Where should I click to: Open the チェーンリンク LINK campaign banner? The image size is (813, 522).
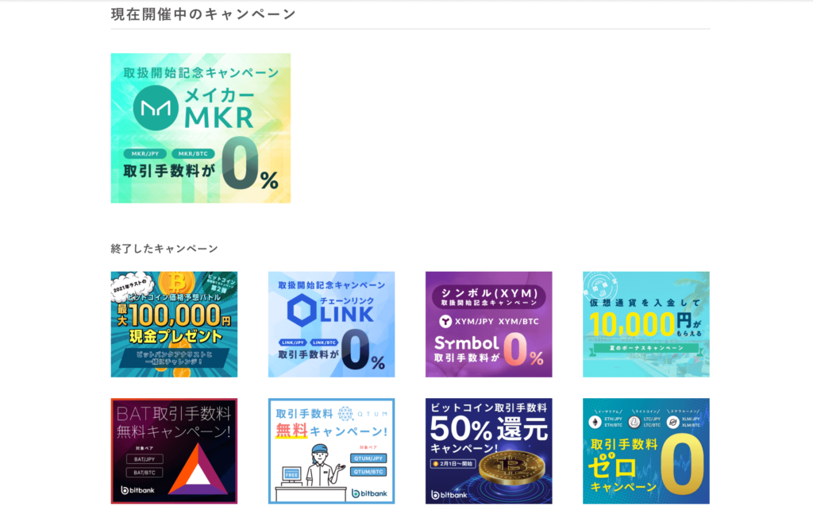[x=331, y=324]
